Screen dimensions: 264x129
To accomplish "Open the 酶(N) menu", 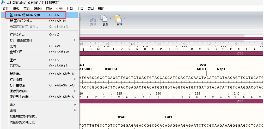I will click(x=38, y=9).
